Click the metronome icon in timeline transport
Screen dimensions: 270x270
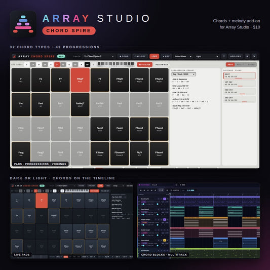point(167,190)
